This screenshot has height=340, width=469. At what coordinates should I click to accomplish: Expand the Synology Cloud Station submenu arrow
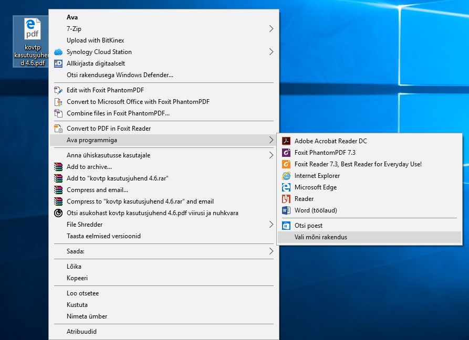point(271,52)
